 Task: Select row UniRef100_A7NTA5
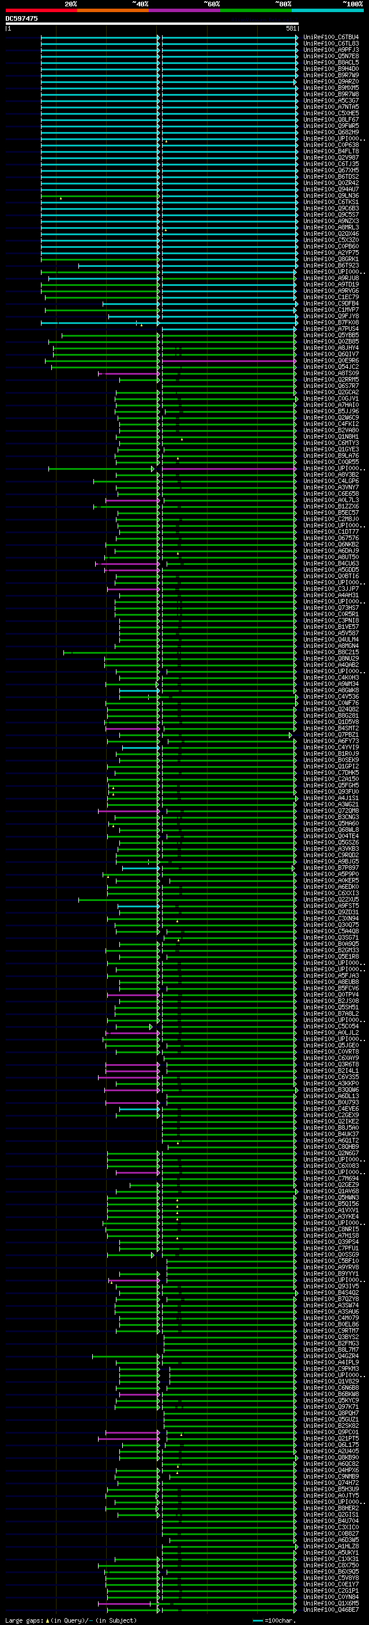(x=330, y=107)
